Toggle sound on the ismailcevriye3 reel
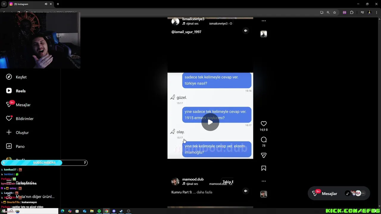Viewport: 381px width, 214px height. click(246, 31)
